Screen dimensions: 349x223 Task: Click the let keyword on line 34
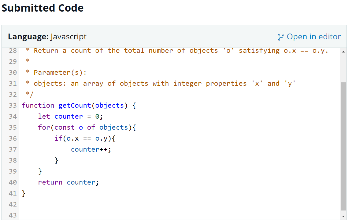pos(44,116)
